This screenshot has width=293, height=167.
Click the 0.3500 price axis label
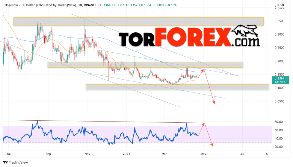tap(279, 21)
